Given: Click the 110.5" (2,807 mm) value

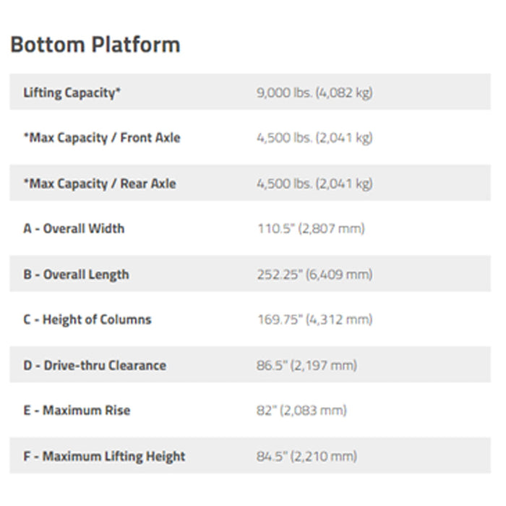Looking at the screenshot, I should point(311,228).
